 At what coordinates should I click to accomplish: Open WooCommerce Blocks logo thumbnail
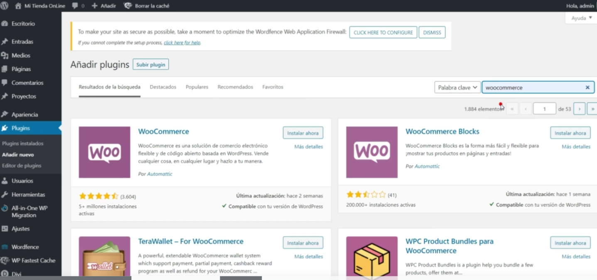372,152
